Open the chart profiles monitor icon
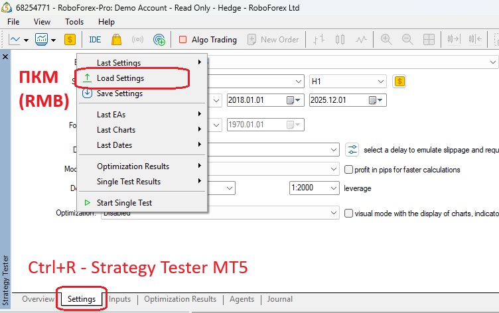Image resolution: width=499 pixels, height=313 pixels. pos(41,40)
